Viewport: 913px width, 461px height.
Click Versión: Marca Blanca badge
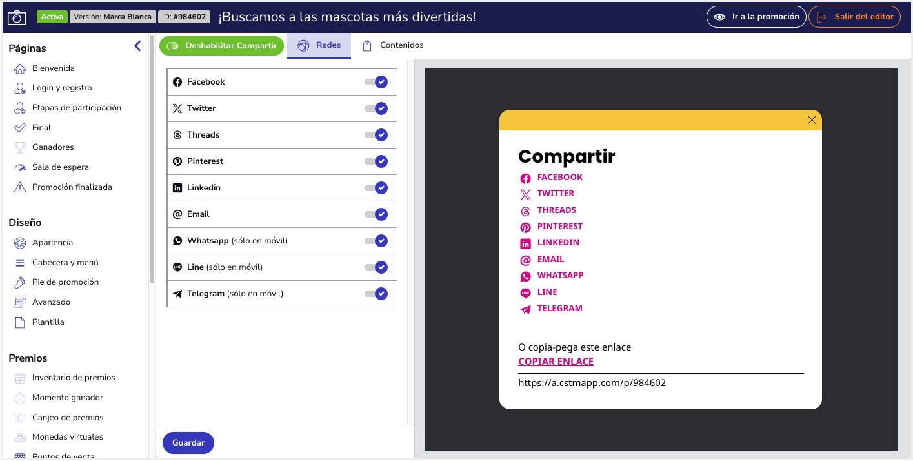click(x=112, y=17)
